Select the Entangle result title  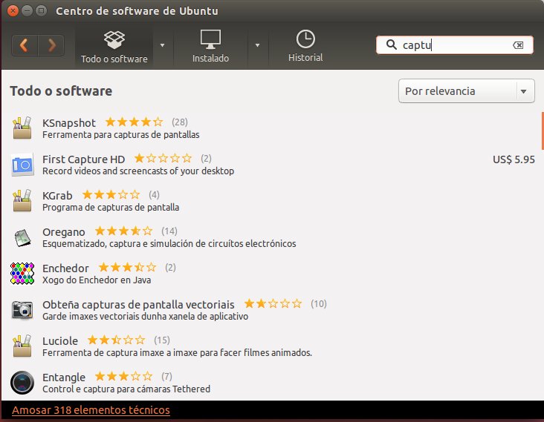click(x=64, y=378)
